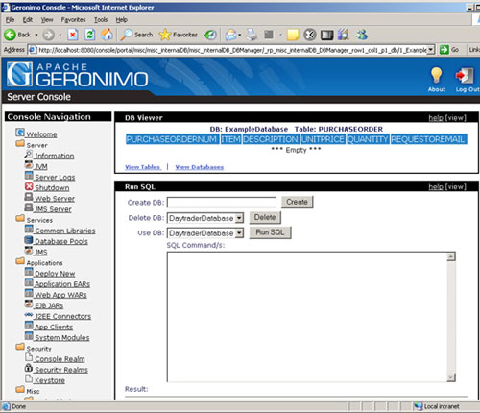Go to Home page icon

pos(108,35)
